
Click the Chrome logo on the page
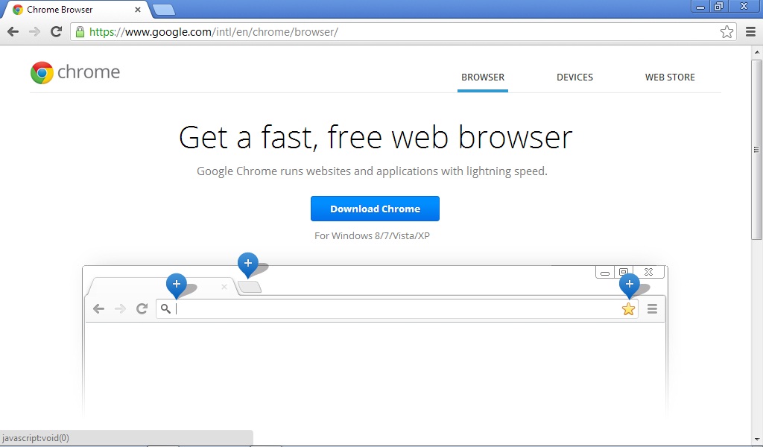pos(75,72)
